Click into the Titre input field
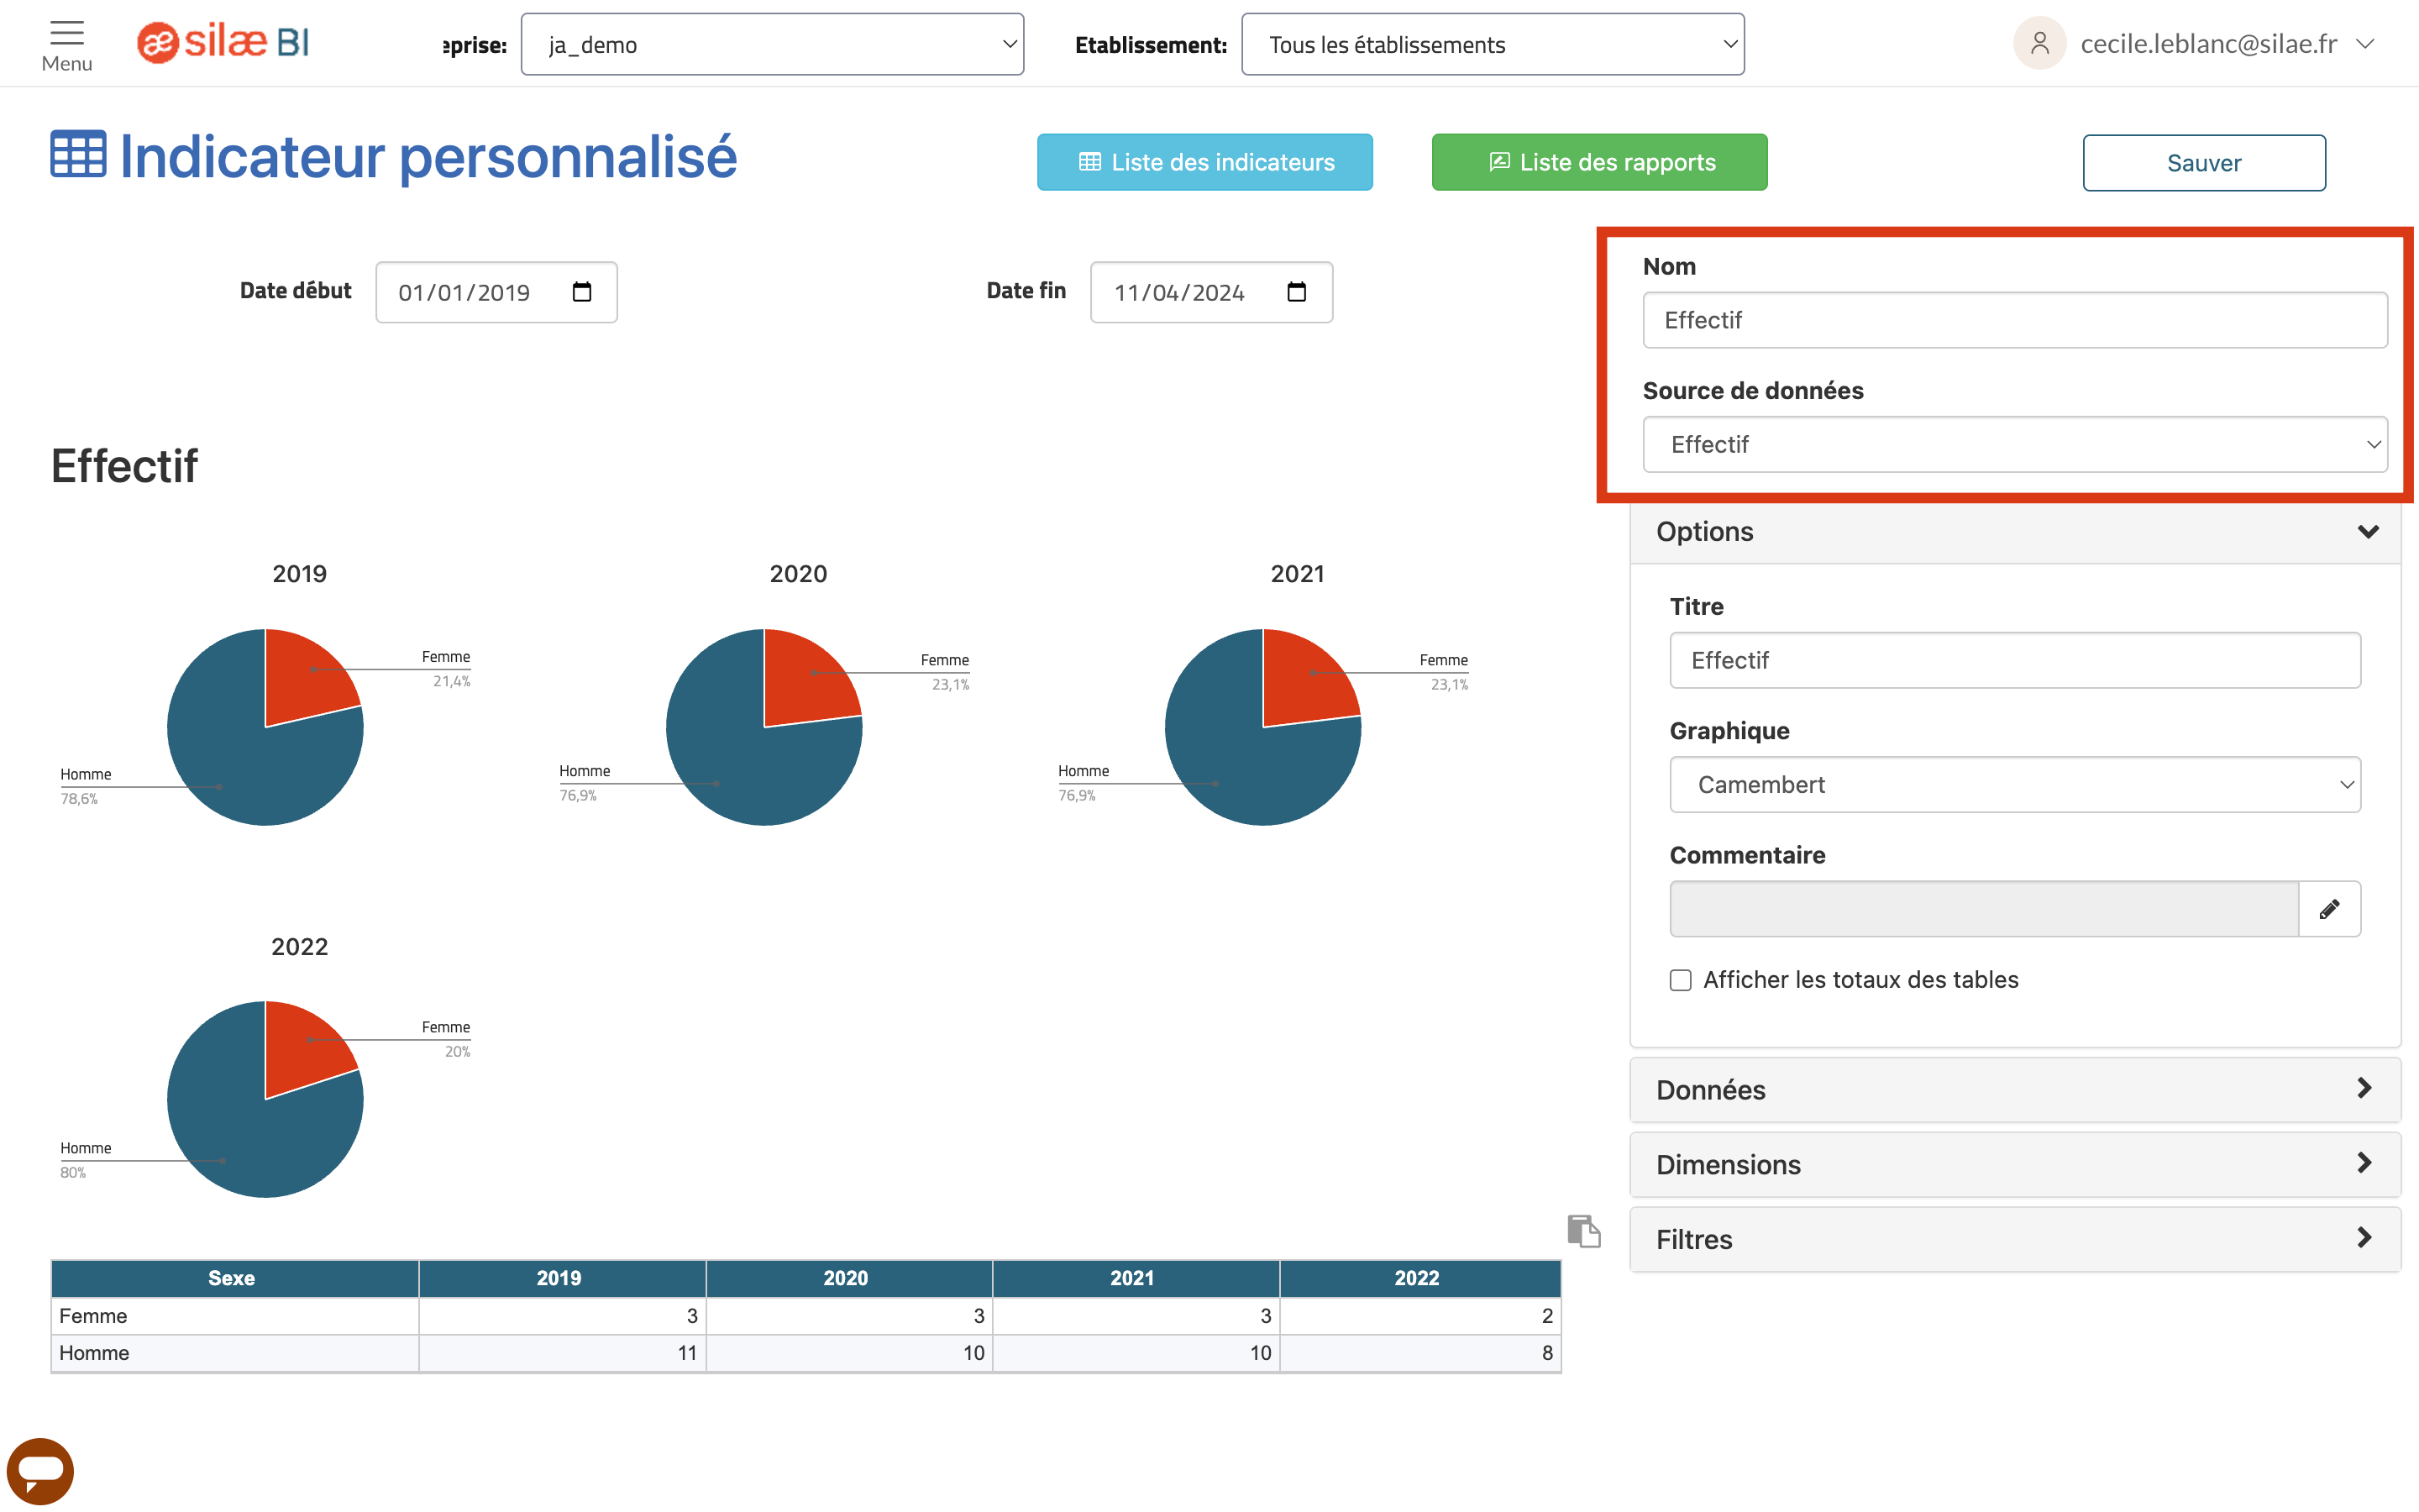Viewport: 2419px width, 1512px height. 2014,660
